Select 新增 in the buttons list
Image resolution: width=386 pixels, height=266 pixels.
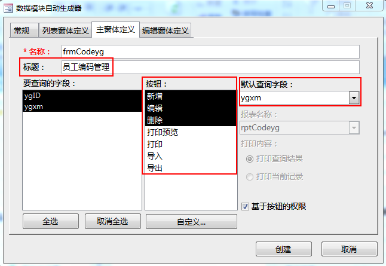tap(191, 96)
